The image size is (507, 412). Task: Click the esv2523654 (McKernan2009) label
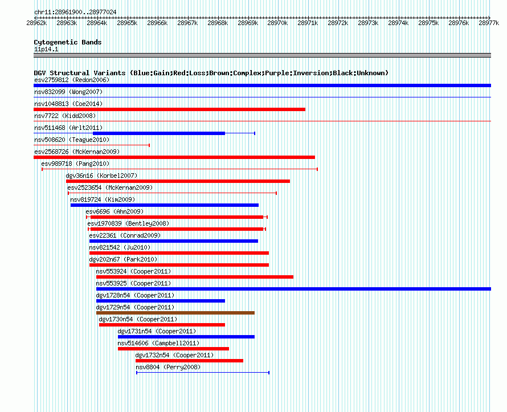pyautogui.click(x=110, y=187)
